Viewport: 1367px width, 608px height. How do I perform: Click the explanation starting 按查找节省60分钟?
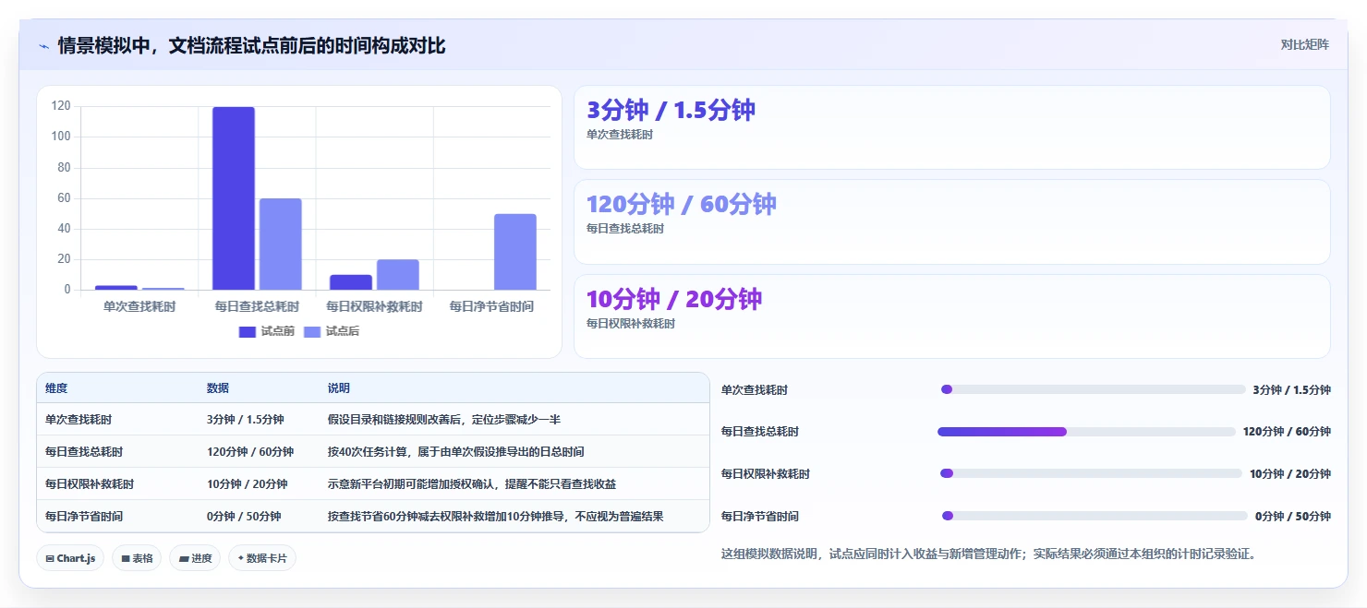coord(496,517)
